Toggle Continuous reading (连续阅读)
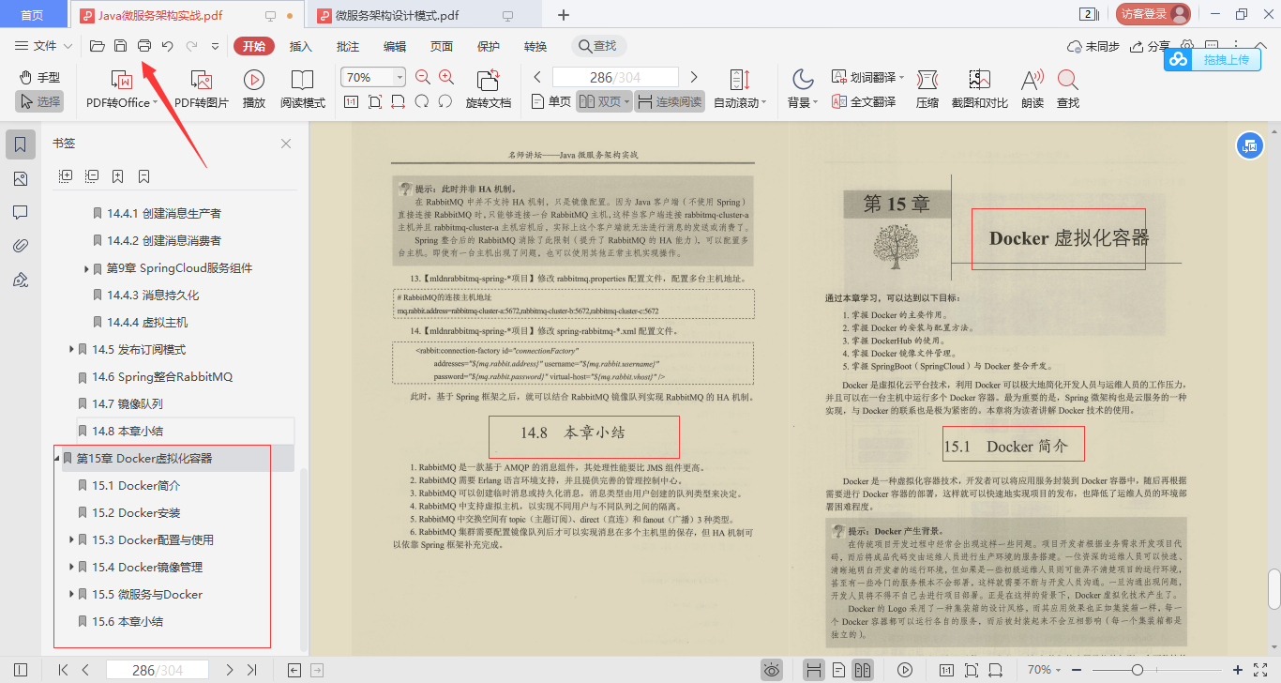Image resolution: width=1281 pixels, height=683 pixels. (670, 102)
